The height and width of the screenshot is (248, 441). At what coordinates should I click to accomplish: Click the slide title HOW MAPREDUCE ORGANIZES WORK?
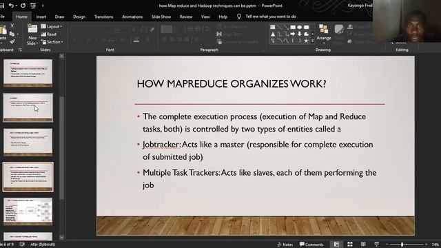point(232,84)
